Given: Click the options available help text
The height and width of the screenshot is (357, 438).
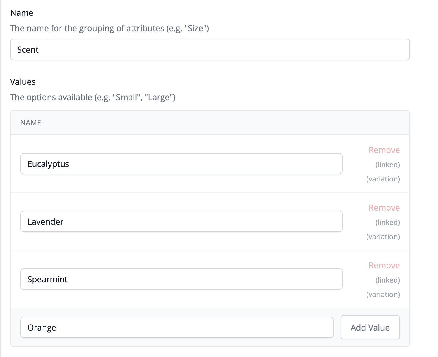Looking at the screenshot, I should 93,97.
